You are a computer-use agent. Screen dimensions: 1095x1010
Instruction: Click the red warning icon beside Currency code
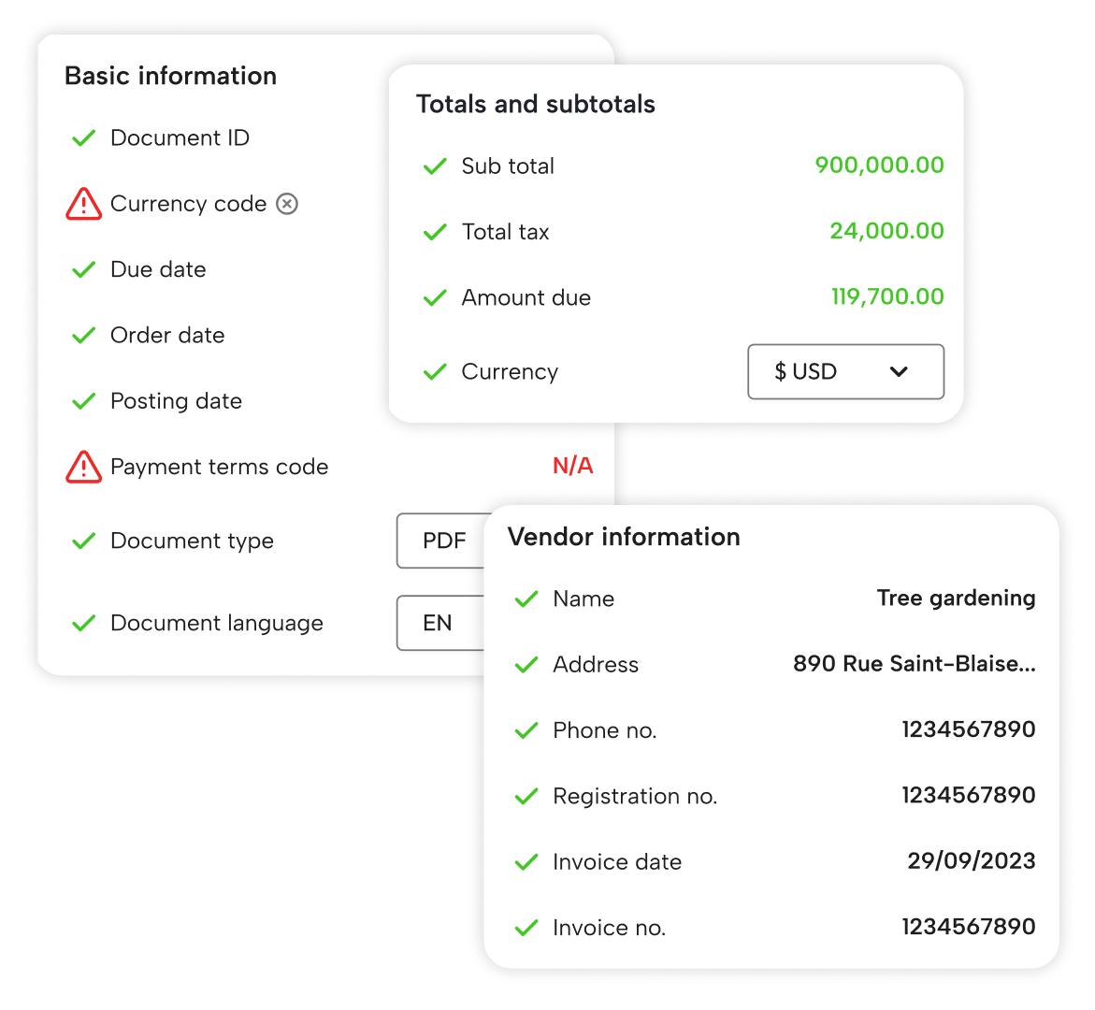(x=83, y=204)
